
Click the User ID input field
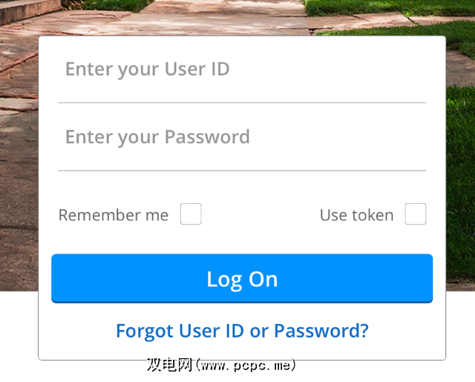click(242, 70)
